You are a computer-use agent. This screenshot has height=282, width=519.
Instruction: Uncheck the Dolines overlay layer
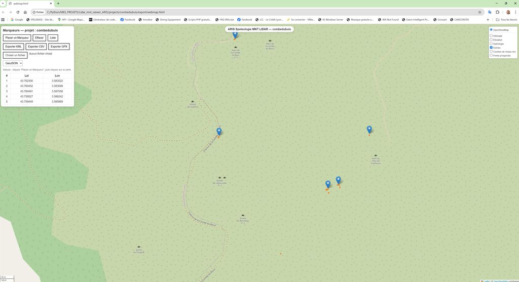491,48
